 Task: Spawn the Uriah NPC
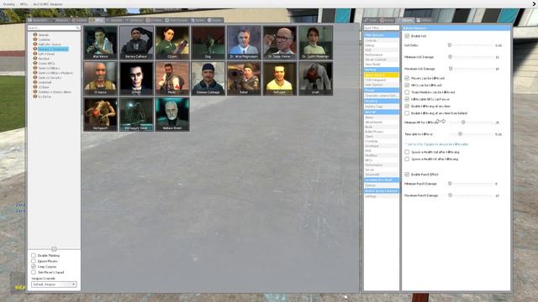tap(316, 78)
